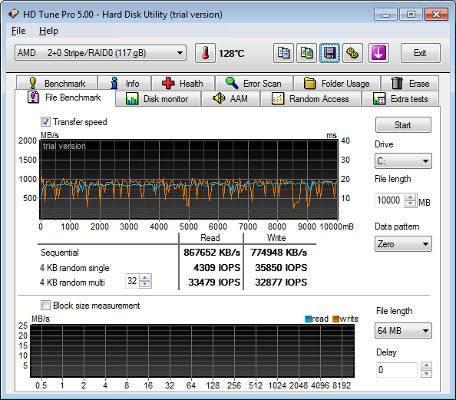456x400 pixels.
Task: Open the Health tab red cross
Action: pos(183,84)
